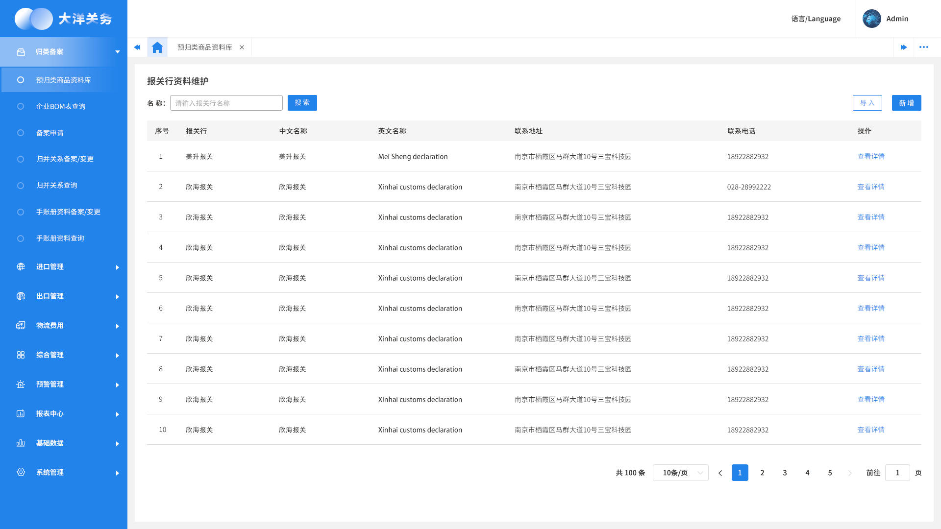Click the 共 100 条 total count
The image size is (941, 529).
click(630, 473)
